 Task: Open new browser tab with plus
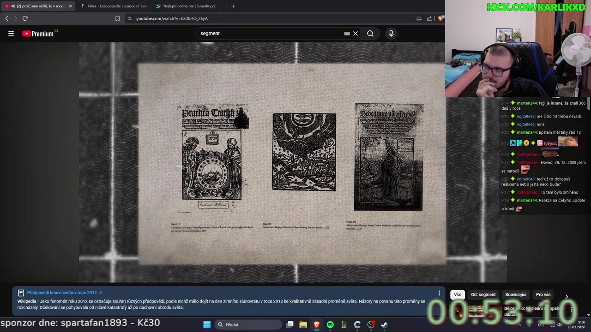[233, 6]
